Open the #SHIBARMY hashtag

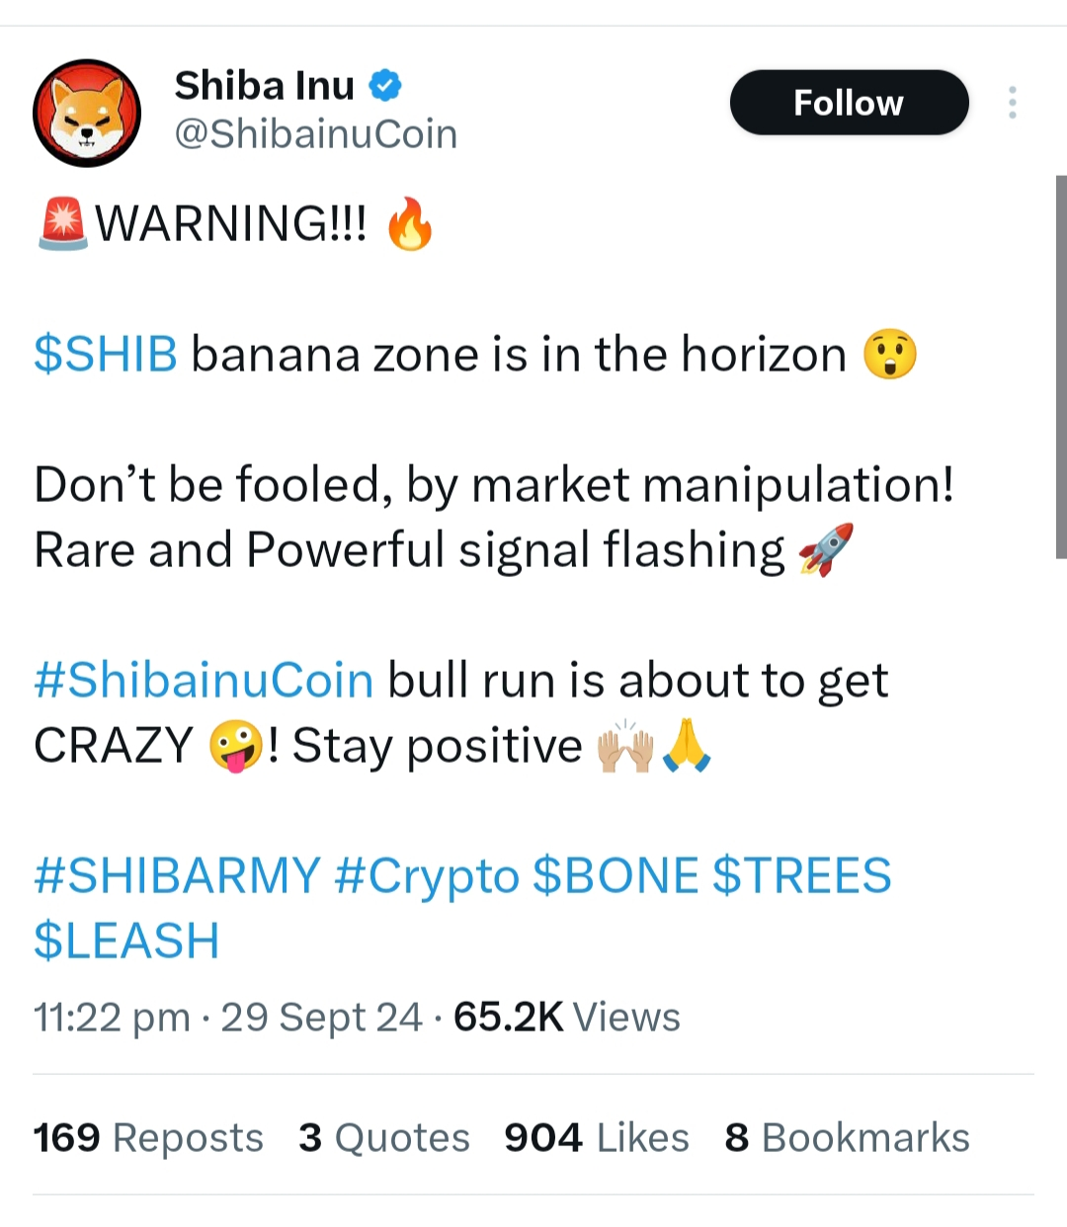pos(177,876)
